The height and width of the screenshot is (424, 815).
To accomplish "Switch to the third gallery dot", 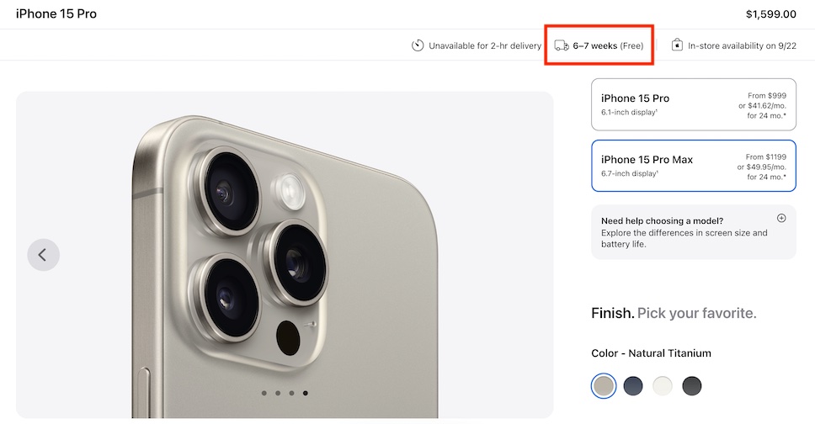I will coord(291,393).
